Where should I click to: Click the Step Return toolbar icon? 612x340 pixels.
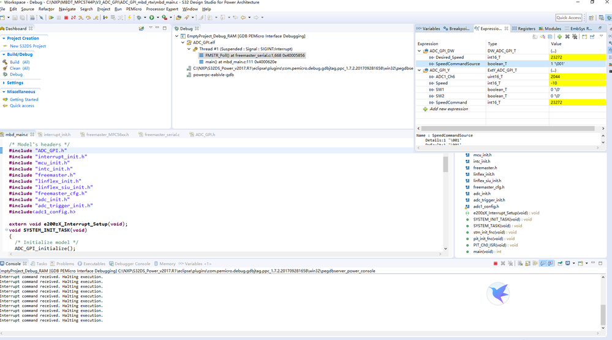pos(96,18)
